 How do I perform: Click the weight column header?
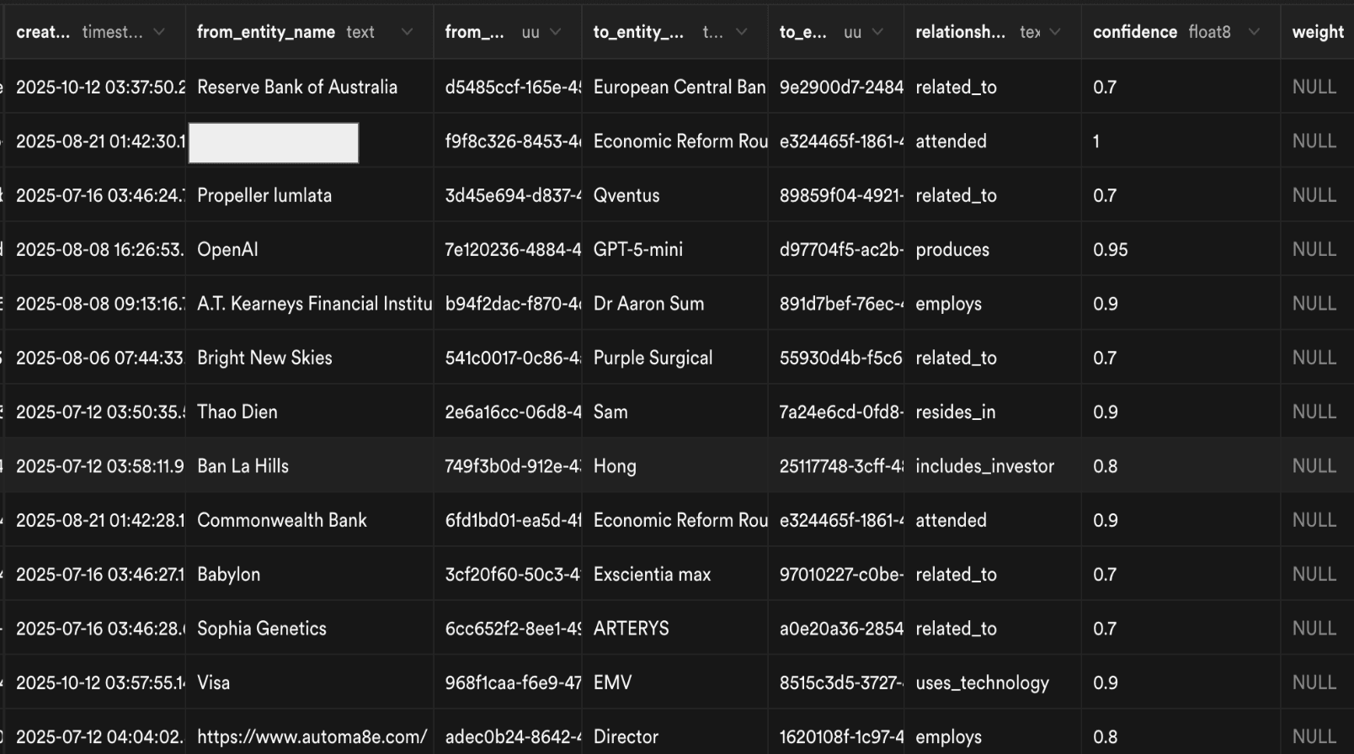click(x=1318, y=32)
